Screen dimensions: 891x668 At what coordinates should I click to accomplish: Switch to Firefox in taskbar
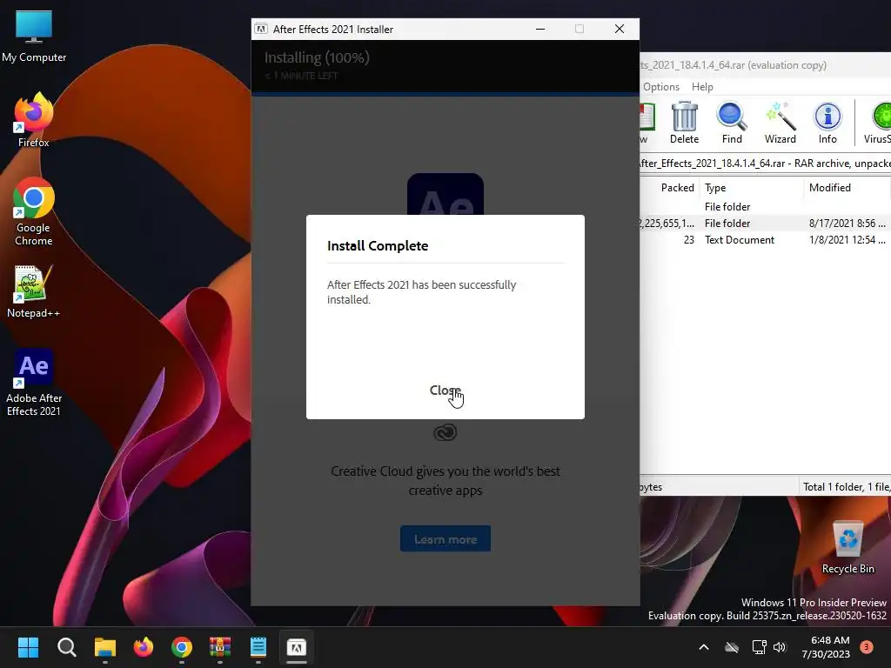tap(144, 647)
